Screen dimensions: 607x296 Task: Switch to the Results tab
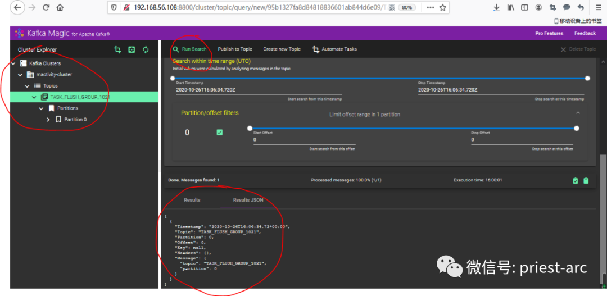(x=192, y=200)
